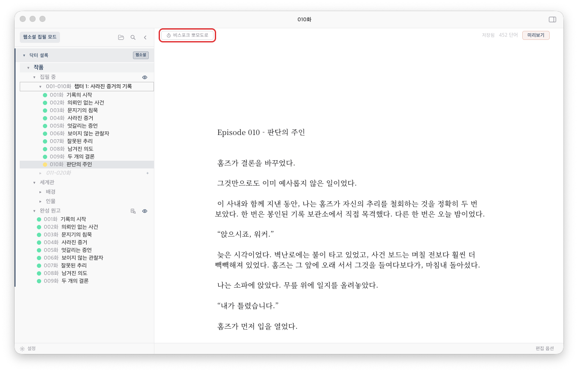This screenshot has width=578, height=372.
Task: Open the 미리보기 preview button
Action: [x=536, y=35]
